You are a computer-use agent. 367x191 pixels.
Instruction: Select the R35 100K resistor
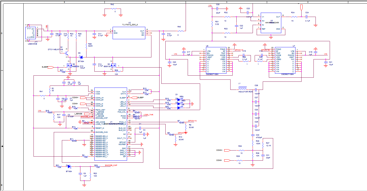[253, 144]
